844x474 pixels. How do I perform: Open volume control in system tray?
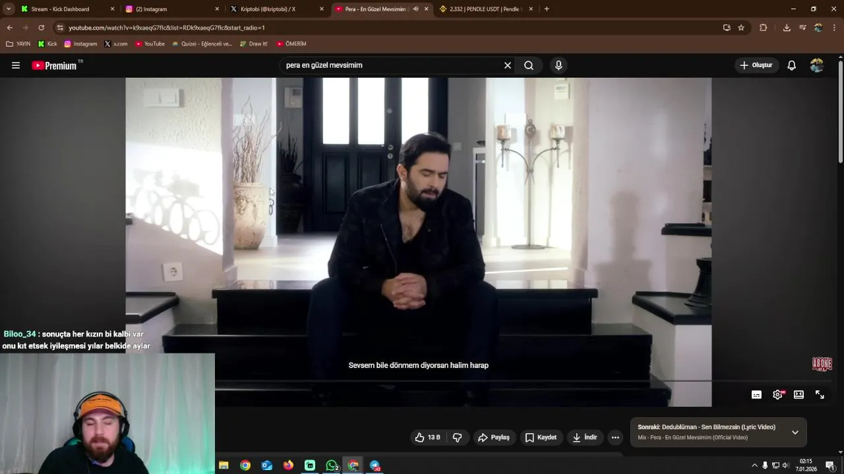[785, 465]
